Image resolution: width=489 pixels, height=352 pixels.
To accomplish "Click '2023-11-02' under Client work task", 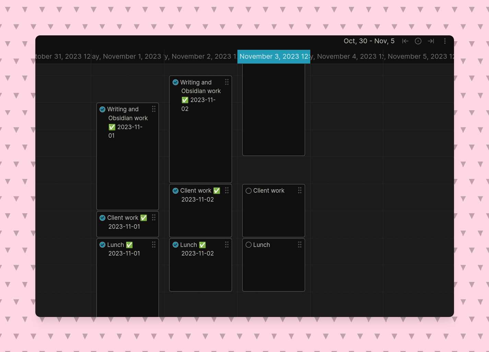I will [198, 200].
